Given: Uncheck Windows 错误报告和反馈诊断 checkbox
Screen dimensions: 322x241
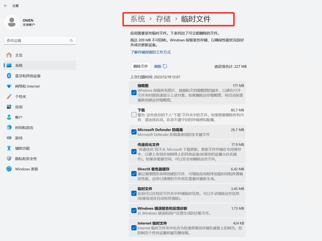Looking at the screenshot, I should pyautogui.click(x=134, y=211).
